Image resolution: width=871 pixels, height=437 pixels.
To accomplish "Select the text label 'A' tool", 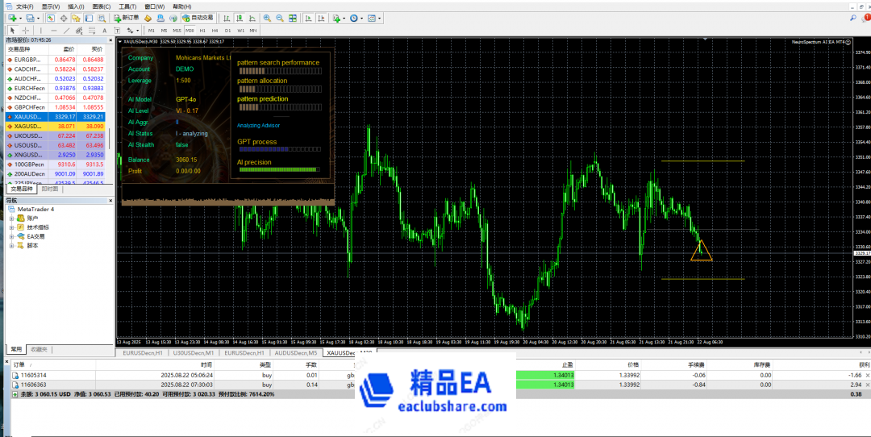I will pos(106,31).
